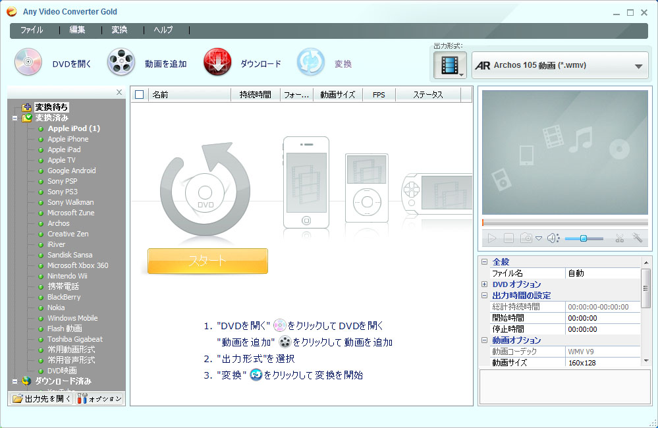Click the 持続時間 column header
The height and width of the screenshot is (428, 658).
point(255,95)
